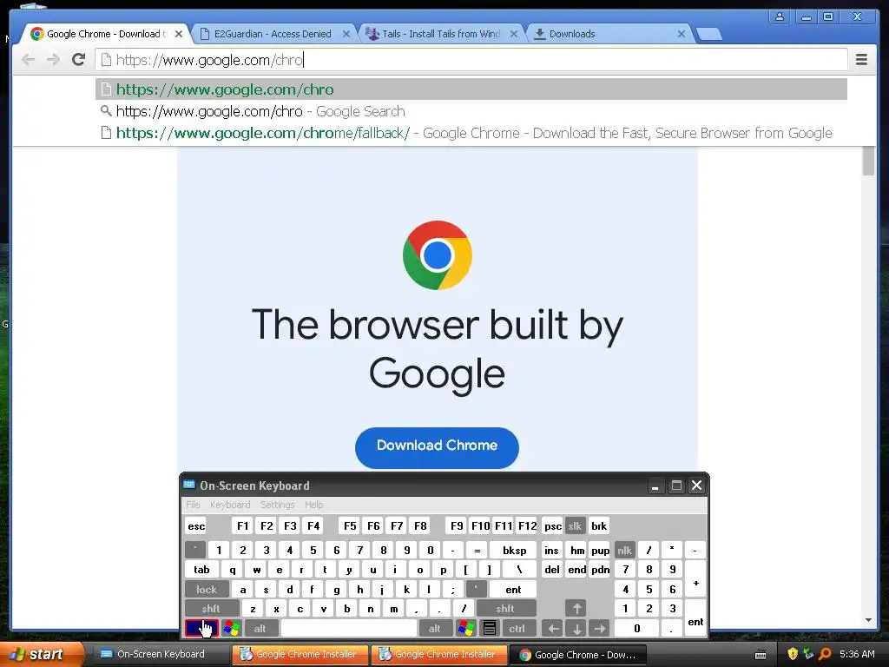Select On-Screen Keyboard in the taskbar
Image resolution: width=889 pixels, height=667 pixels.
point(161,655)
